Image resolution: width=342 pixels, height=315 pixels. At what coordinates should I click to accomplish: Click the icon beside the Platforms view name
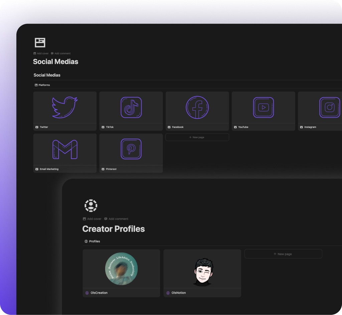35,85
